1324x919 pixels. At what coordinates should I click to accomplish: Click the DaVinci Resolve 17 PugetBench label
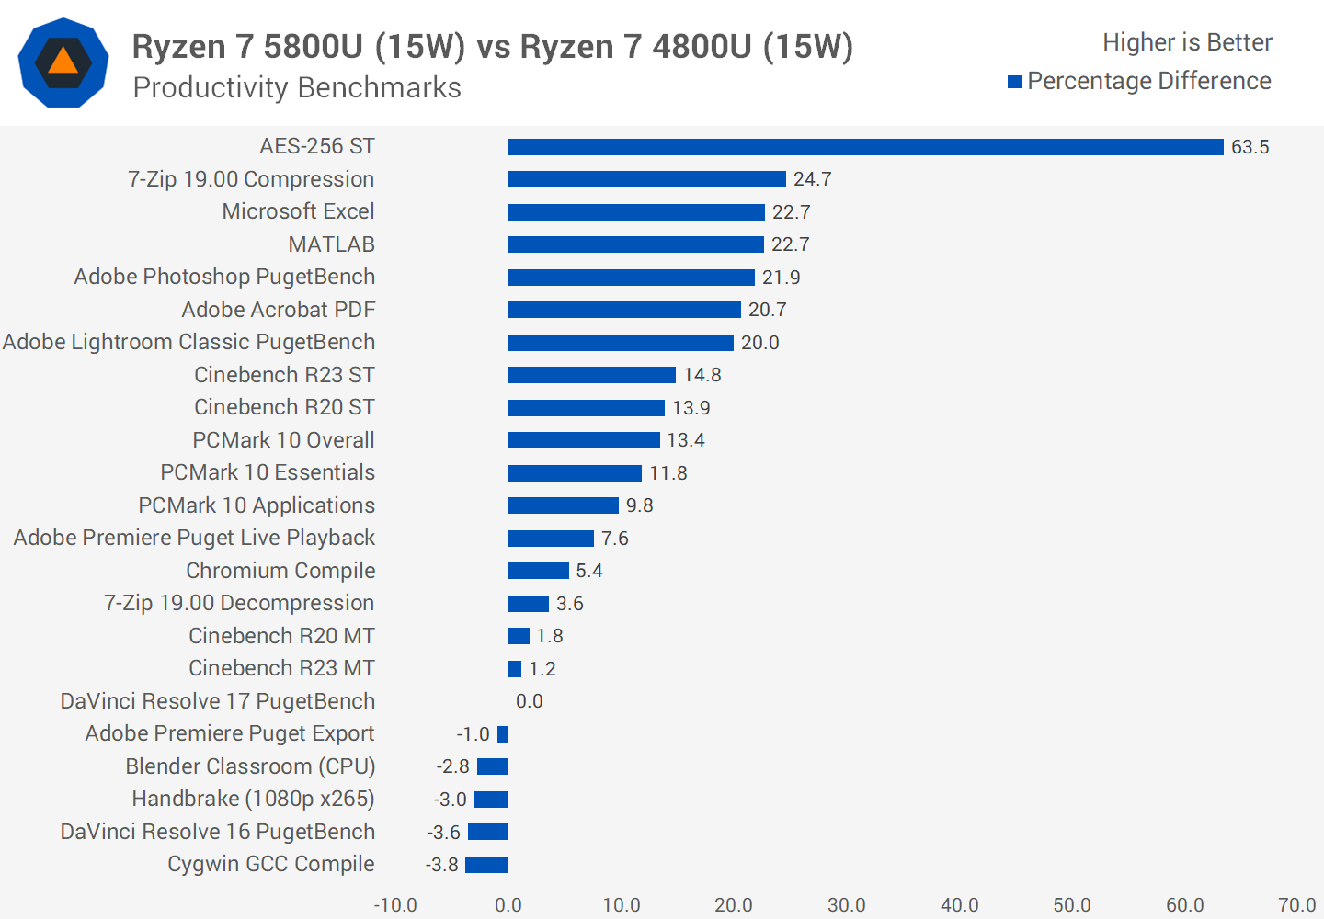point(217,701)
